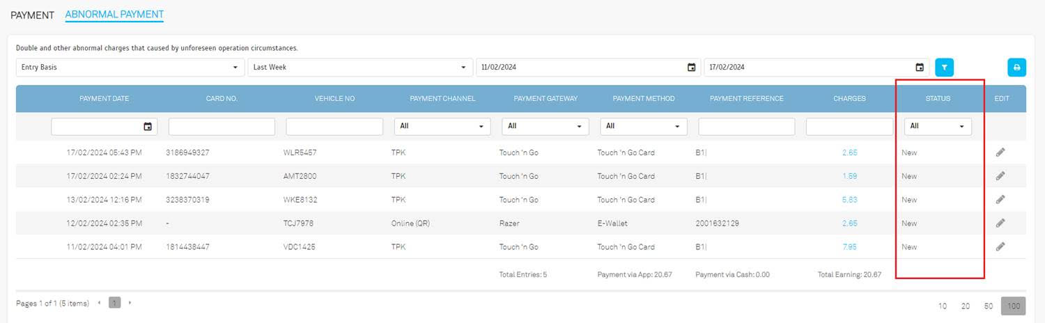Select the Abnormal Payment tab
The image size is (1045, 323).
pyautogui.click(x=114, y=15)
